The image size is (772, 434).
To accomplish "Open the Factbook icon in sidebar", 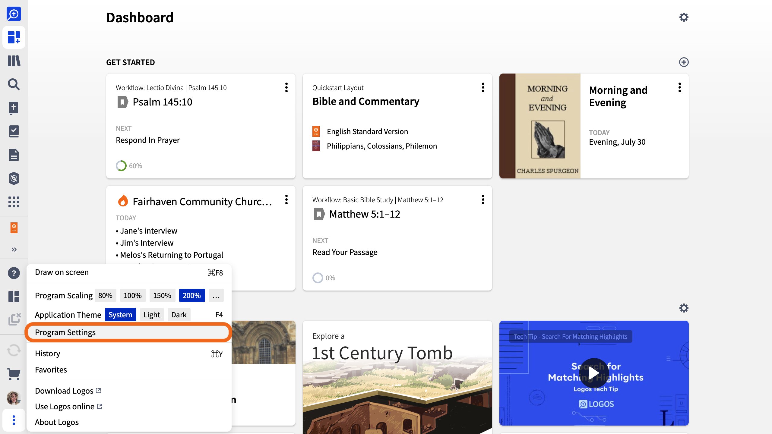I will (x=14, y=108).
